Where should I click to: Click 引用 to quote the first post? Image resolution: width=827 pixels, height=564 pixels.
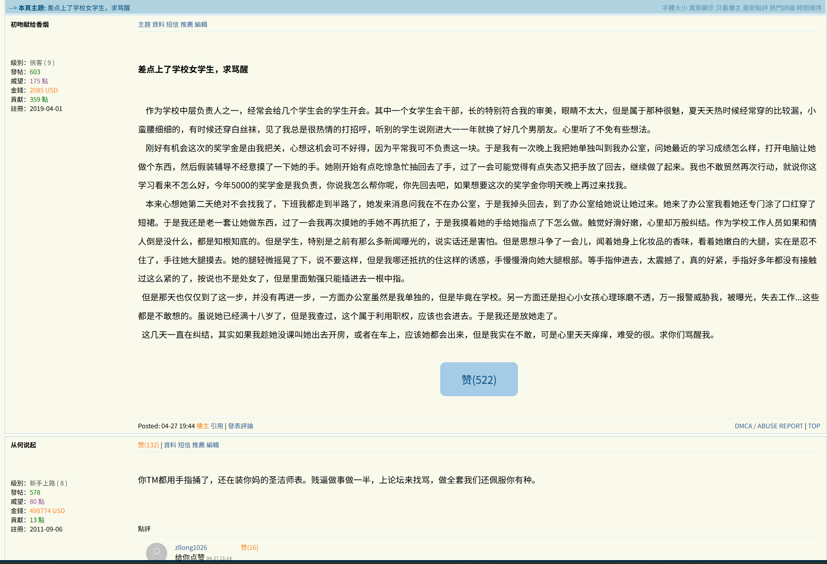click(x=217, y=426)
